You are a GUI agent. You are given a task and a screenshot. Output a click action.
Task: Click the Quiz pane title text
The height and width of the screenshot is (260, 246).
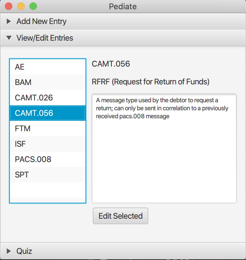(x=24, y=251)
